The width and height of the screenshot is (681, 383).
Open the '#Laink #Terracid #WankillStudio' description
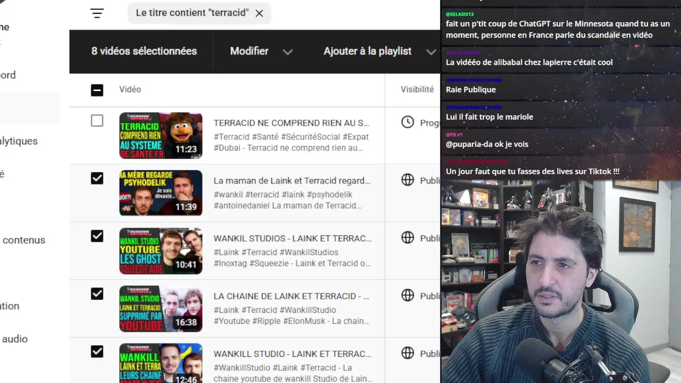[x=292, y=315]
